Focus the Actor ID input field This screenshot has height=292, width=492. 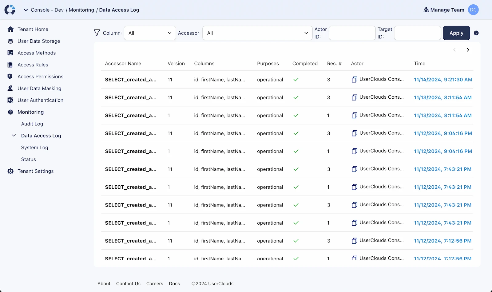pyautogui.click(x=352, y=33)
